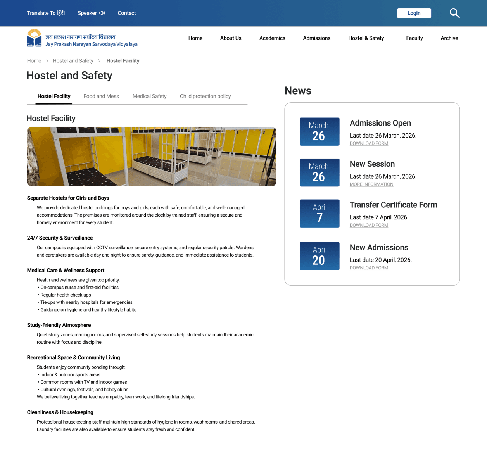Click the Hostel Facility breadcrumb
The image size is (487, 462).
tap(123, 61)
